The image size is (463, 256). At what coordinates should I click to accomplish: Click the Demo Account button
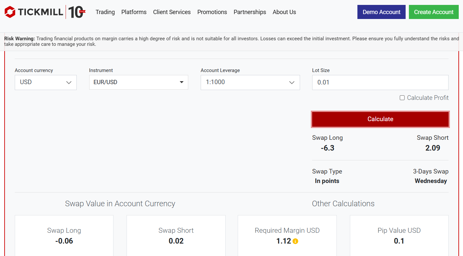click(381, 12)
